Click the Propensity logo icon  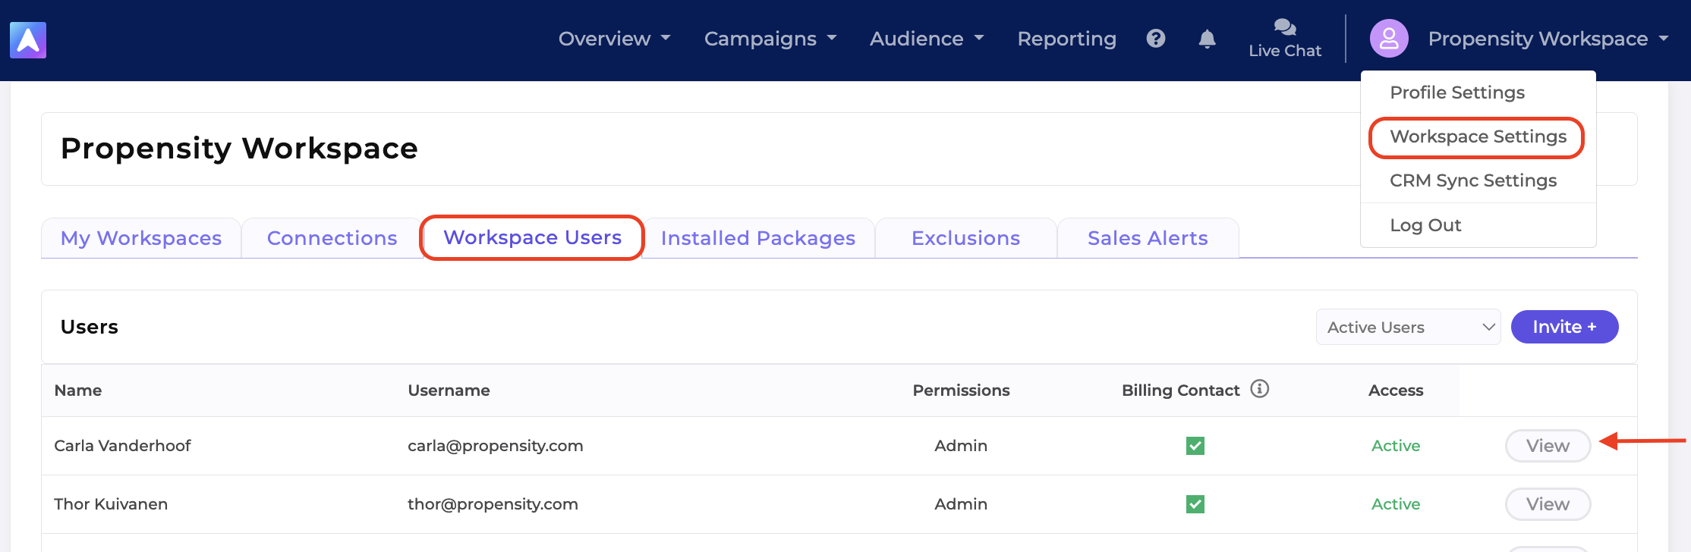click(28, 39)
